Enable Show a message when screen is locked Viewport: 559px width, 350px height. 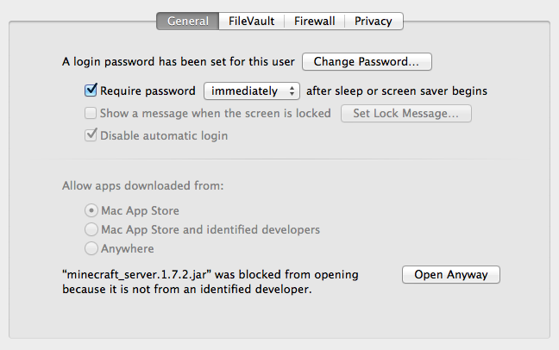click(x=91, y=113)
